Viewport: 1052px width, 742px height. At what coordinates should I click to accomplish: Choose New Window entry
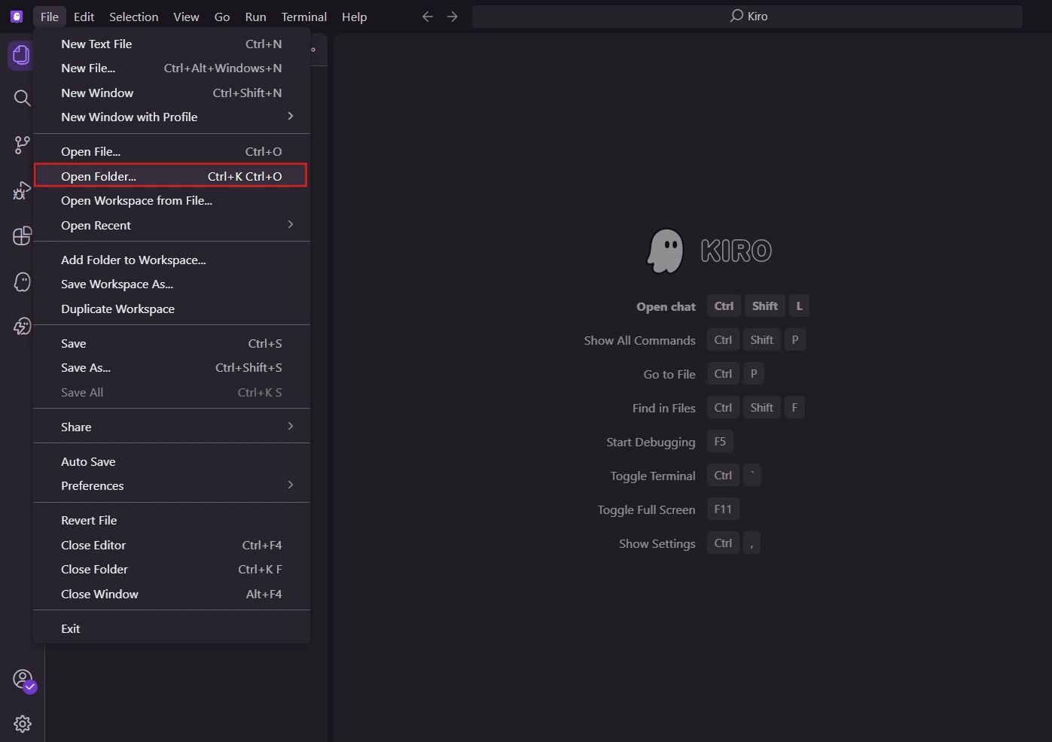pos(172,93)
